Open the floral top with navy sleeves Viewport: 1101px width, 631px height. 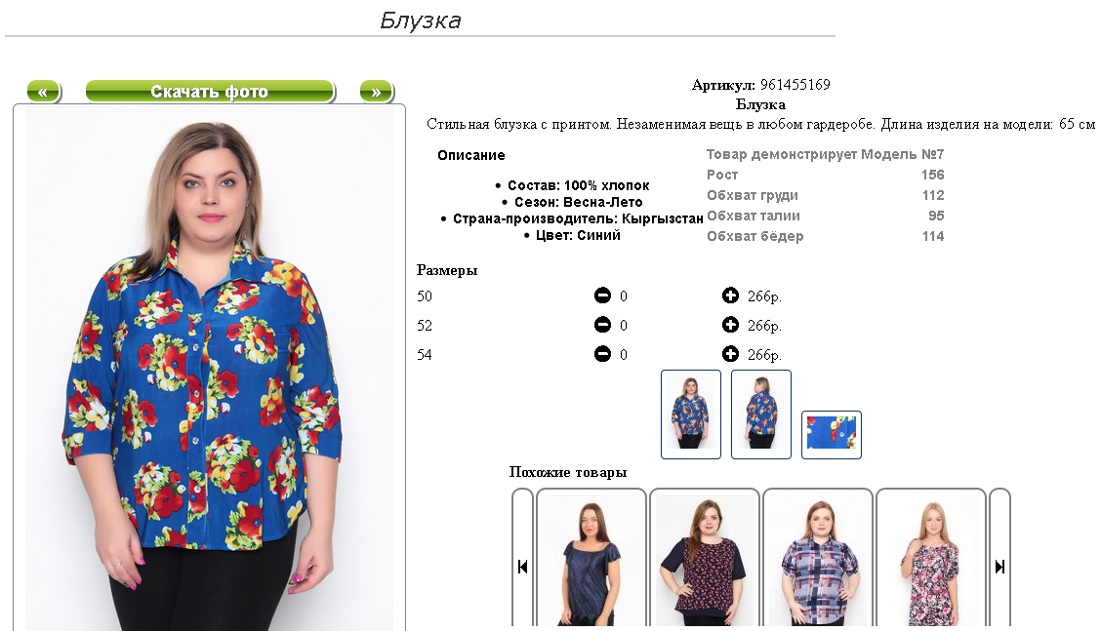(x=705, y=559)
